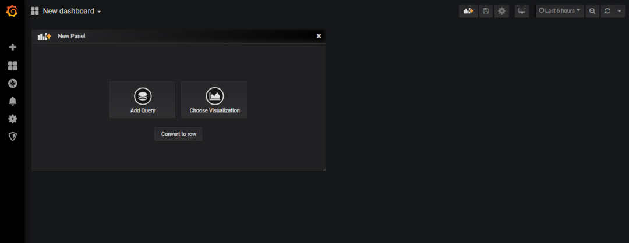629x243 pixels.
Task: Click the Convert to row button
Action: pyautogui.click(x=179, y=134)
